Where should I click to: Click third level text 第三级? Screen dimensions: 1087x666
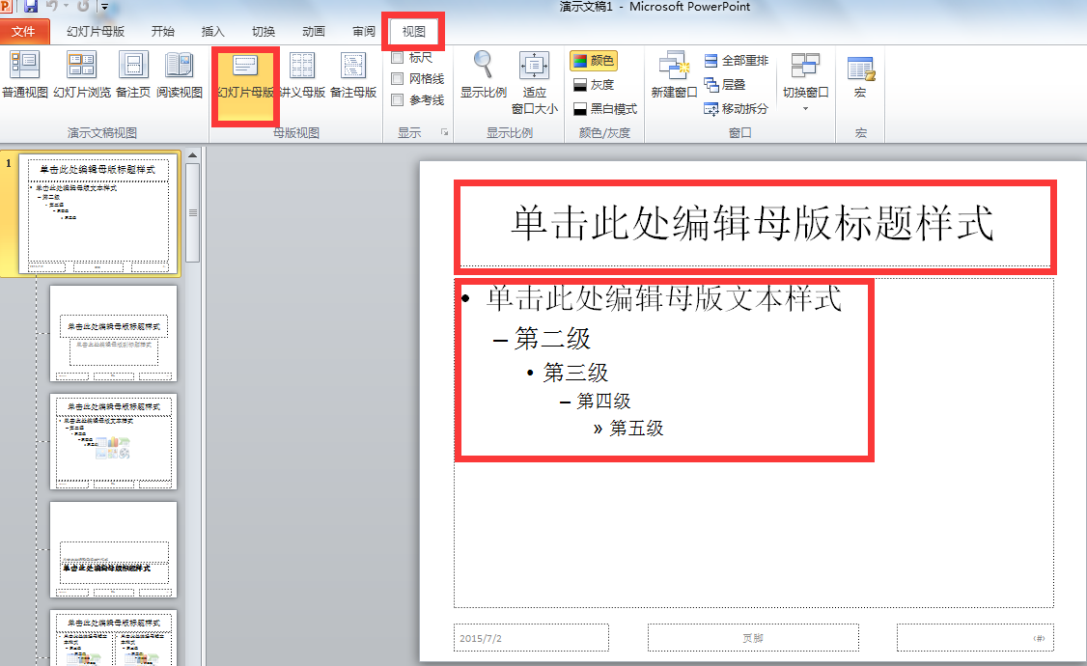click(575, 373)
